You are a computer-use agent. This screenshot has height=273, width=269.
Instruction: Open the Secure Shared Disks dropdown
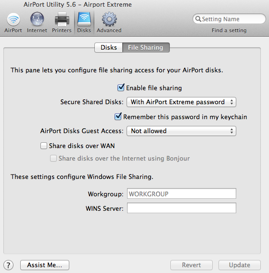[181, 102]
